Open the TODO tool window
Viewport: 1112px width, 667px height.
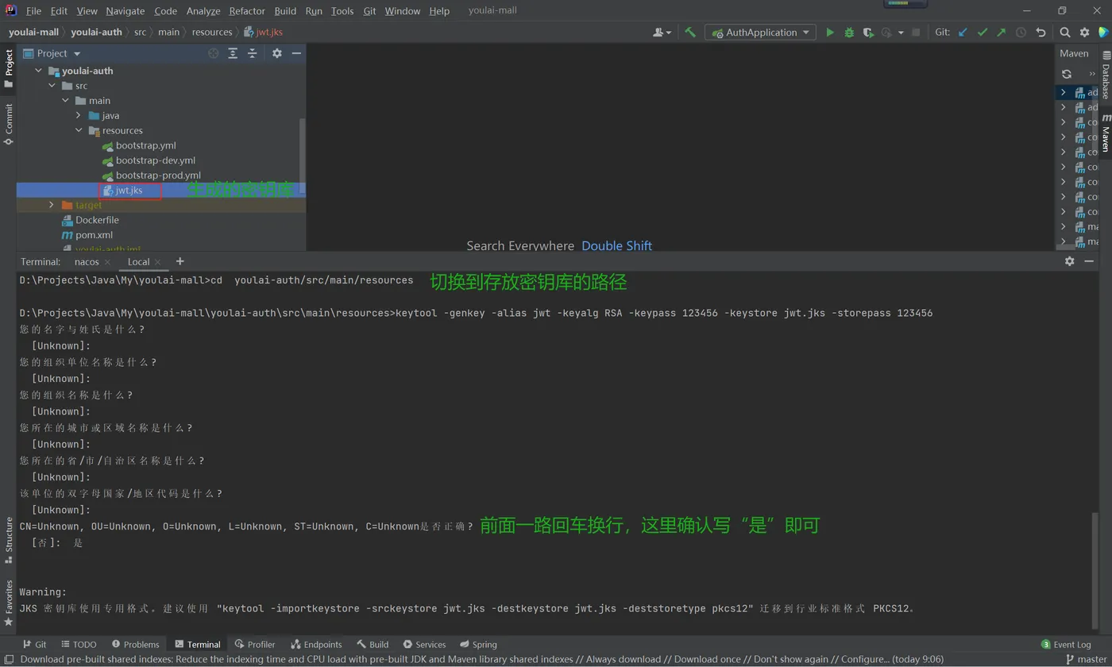coord(79,644)
